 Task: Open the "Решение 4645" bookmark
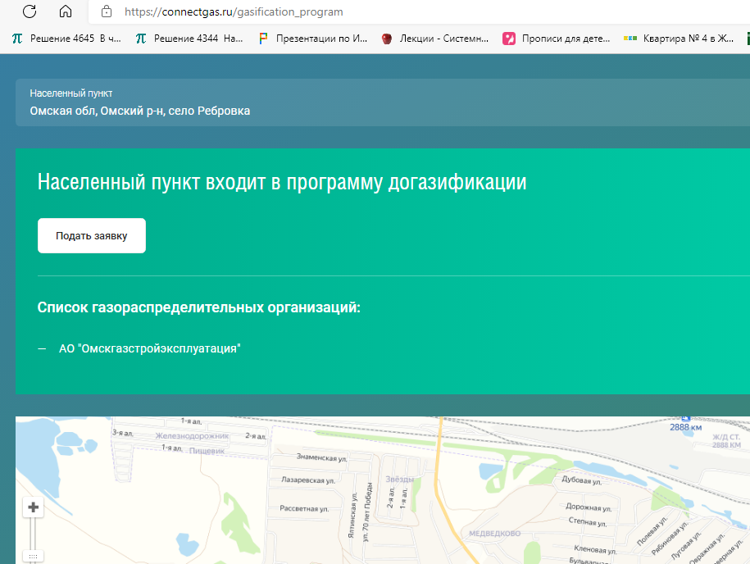[x=67, y=38]
